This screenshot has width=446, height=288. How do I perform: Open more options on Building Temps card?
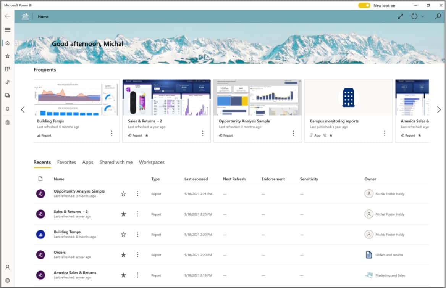point(112,133)
